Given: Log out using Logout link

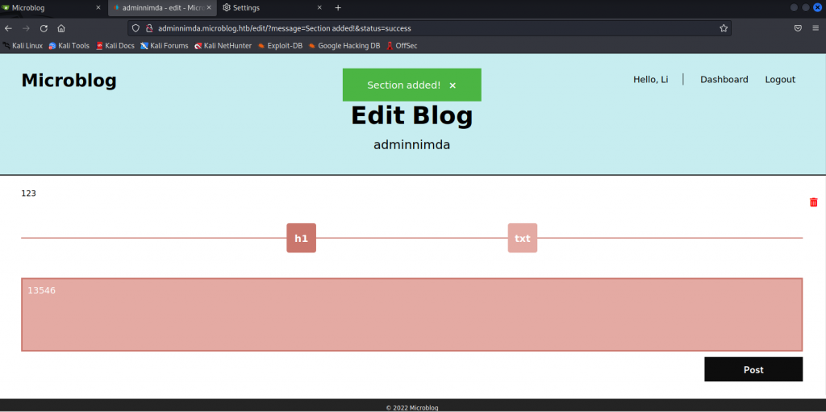Looking at the screenshot, I should point(780,79).
